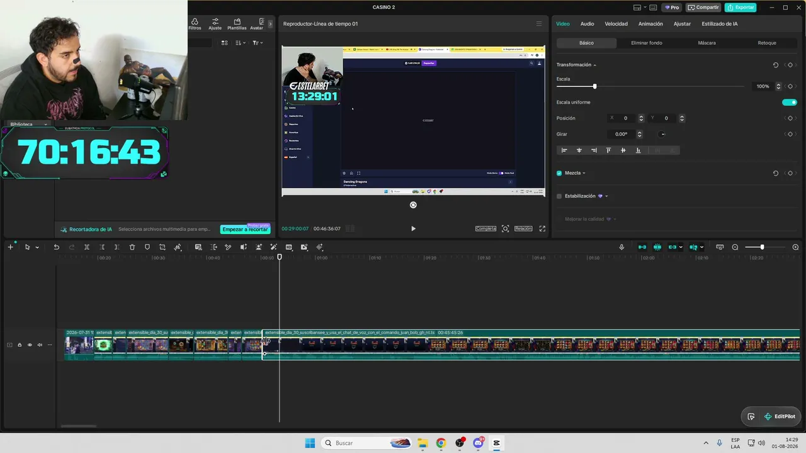
Task: Switch to the Ajustar tab
Action: pos(682,24)
